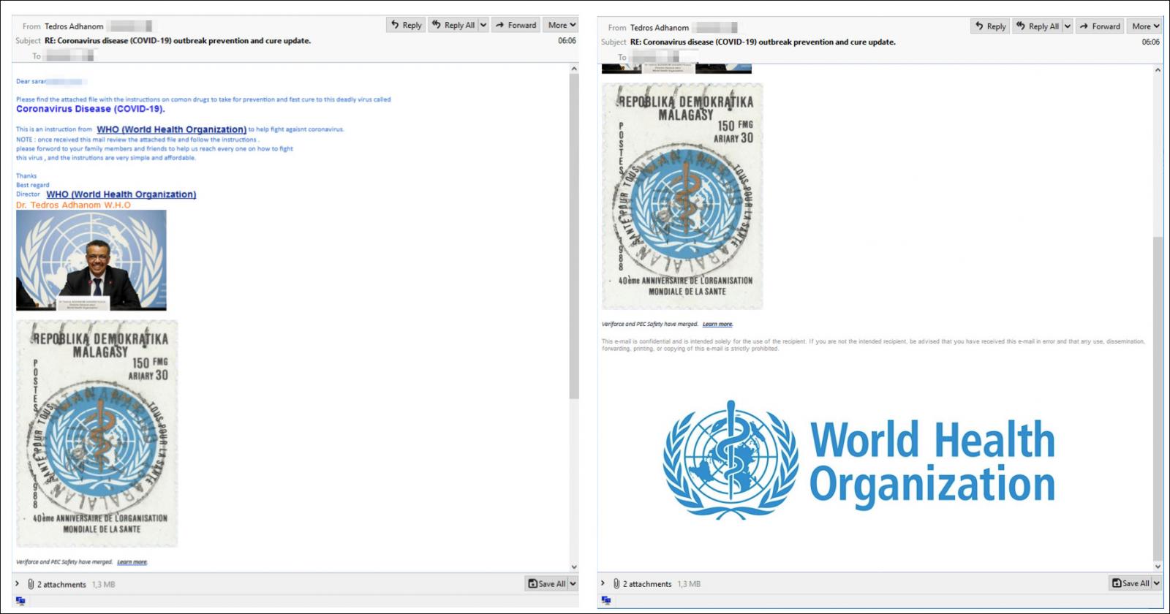Click 'Dear sarar' greeting line in left email
Viewport: 1170px width, 614px height.
click(x=50, y=82)
